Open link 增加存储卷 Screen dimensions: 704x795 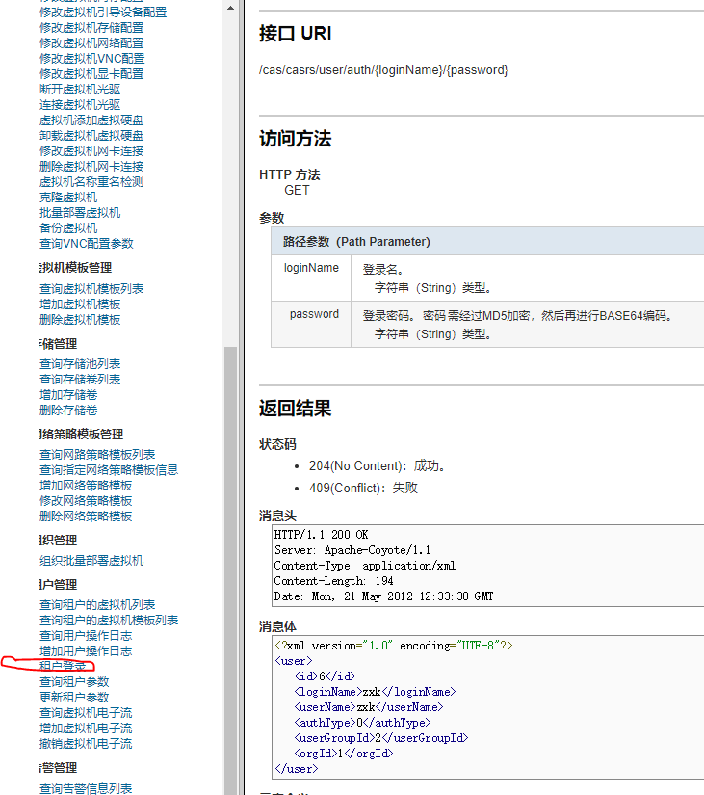(x=68, y=395)
